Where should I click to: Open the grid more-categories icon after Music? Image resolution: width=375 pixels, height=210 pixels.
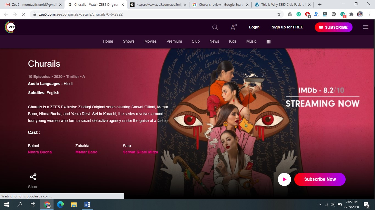coord(268,41)
